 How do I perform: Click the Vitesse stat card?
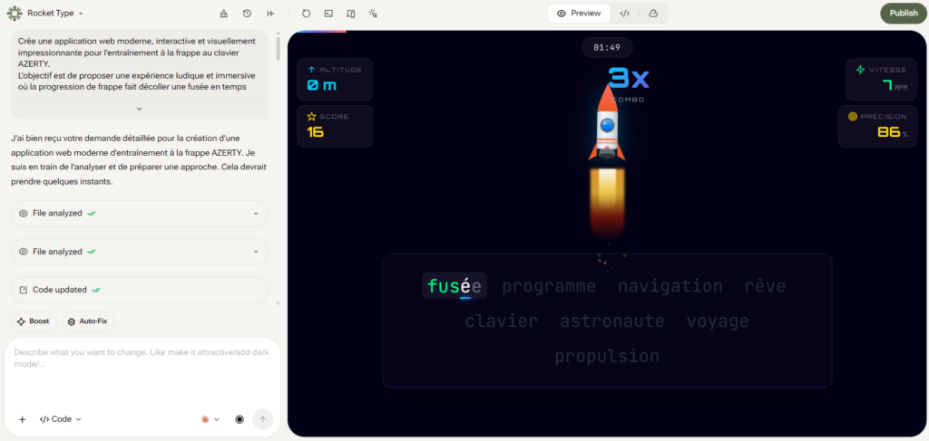point(881,79)
